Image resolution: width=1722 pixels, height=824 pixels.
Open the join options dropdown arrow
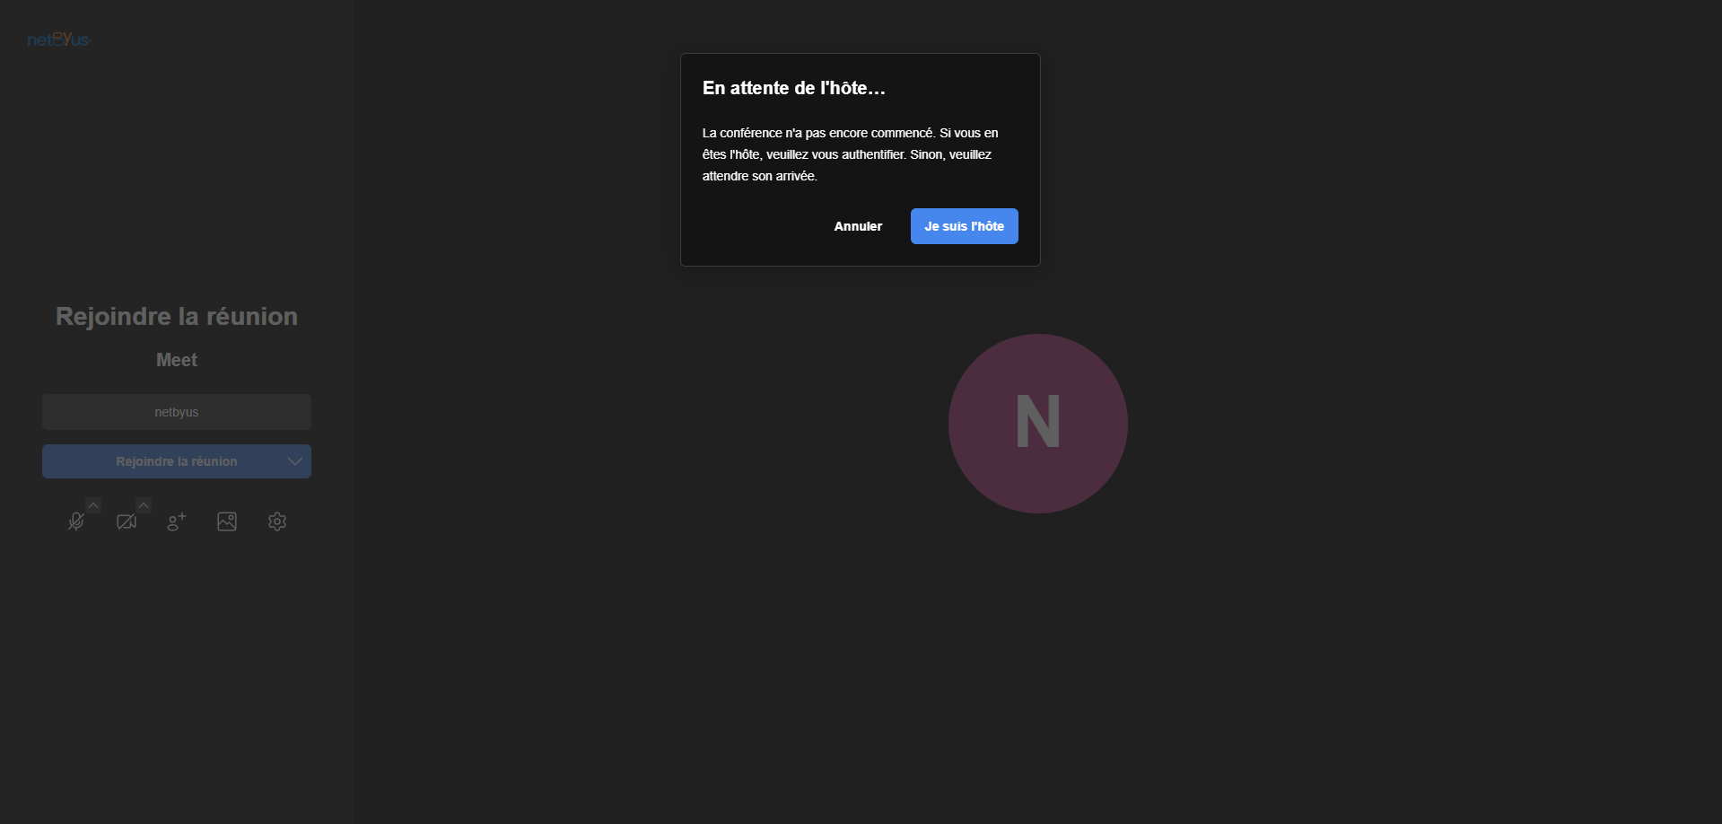tap(294, 461)
